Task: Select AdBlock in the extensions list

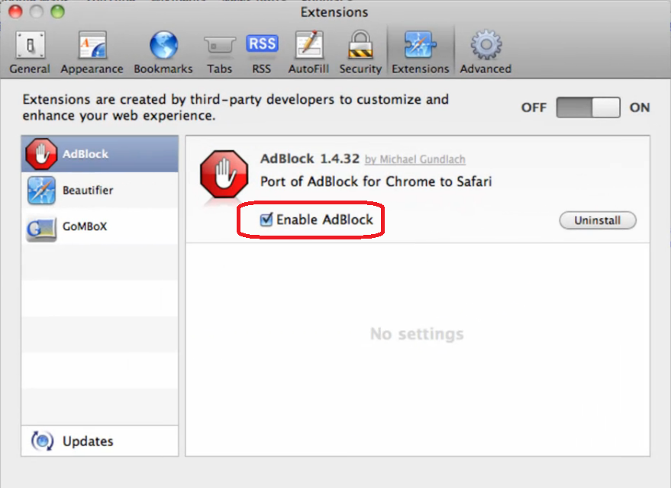Action: tap(100, 154)
